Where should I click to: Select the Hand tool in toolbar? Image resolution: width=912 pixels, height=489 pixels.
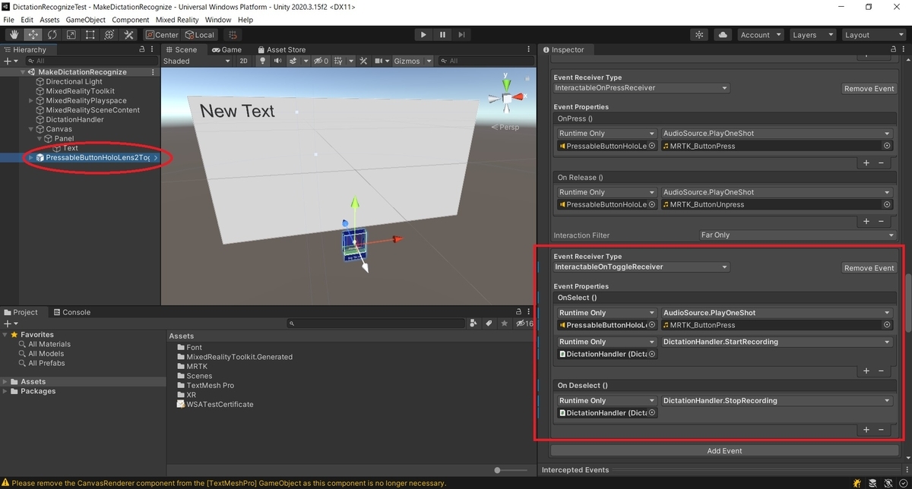14,35
